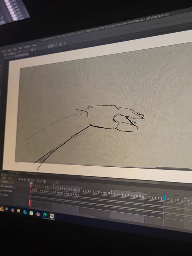
Task: Enable onion skin in timeline toolbar
Action: pos(45,181)
